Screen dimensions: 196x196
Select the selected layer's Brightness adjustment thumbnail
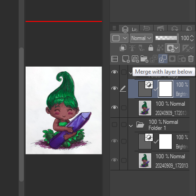(145, 89)
